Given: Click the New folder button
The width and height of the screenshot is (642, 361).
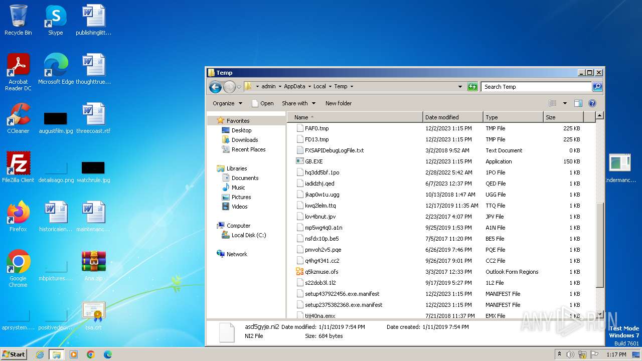Looking at the screenshot, I should click(x=339, y=103).
